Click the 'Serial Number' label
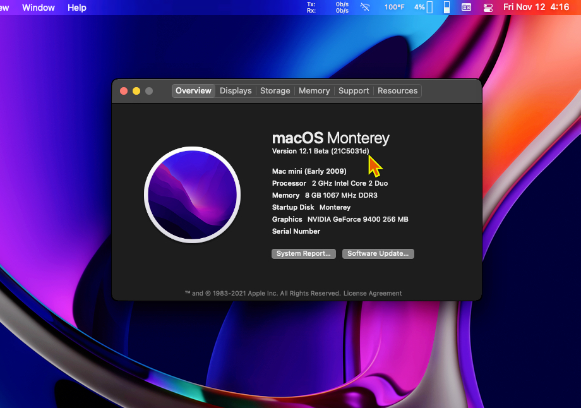Screen dimensions: 581x408 [x=296, y=231]
